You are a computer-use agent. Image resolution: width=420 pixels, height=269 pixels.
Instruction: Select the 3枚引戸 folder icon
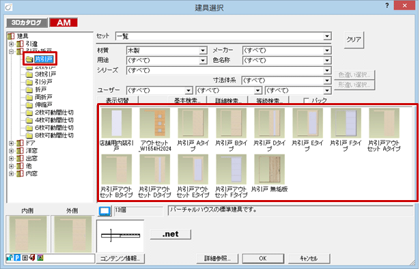pos(29,74)
